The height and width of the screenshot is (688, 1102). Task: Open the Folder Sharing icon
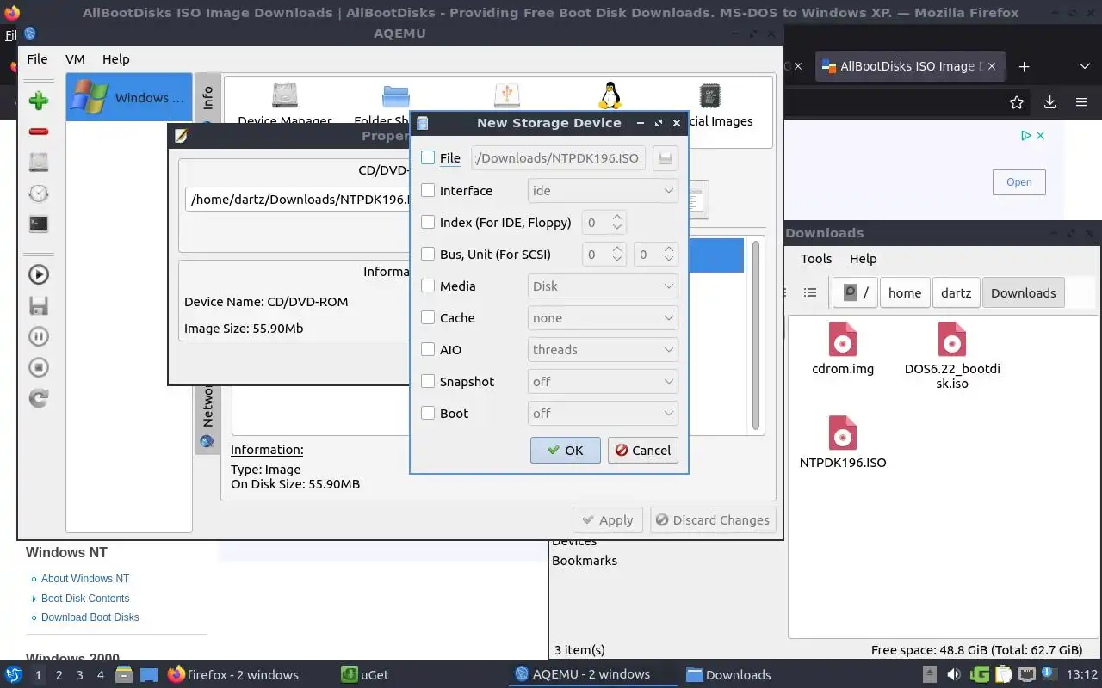395,96
